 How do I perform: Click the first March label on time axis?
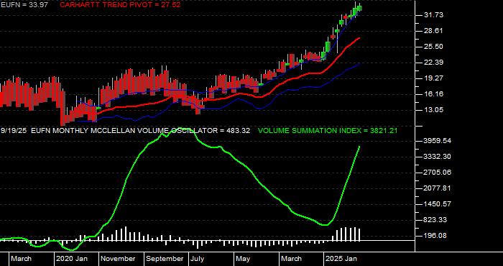pos(21,259)
